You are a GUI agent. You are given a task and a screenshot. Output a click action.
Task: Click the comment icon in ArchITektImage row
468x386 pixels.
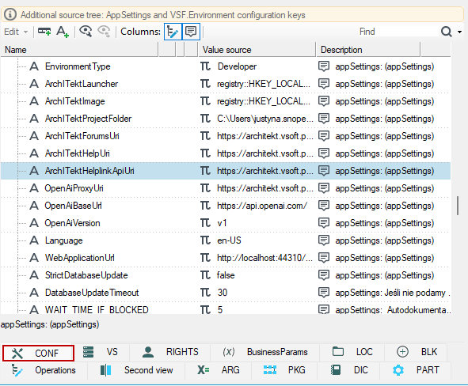[x=324, y=101]
